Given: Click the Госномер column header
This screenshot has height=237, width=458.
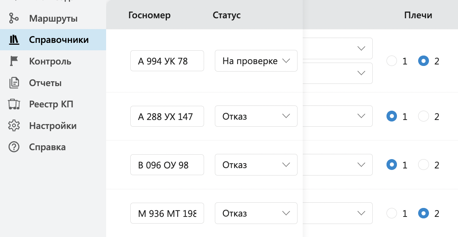Looking at the screenshot, I should click(149, 15).
